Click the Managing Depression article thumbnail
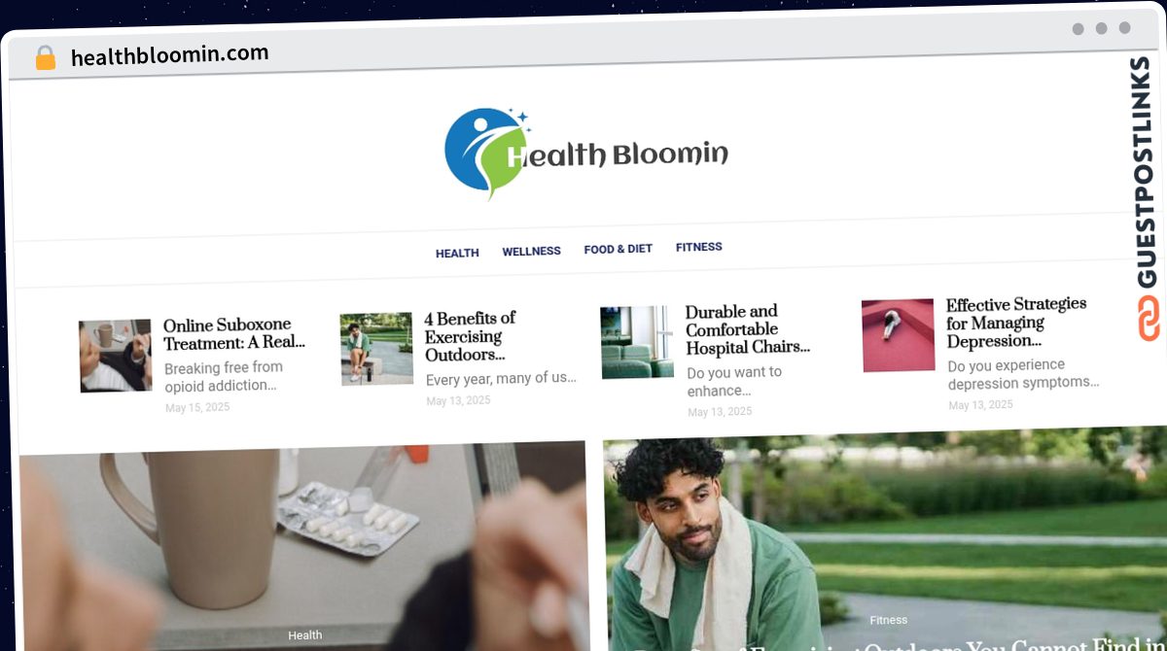Image resolution: width=1167 pixels, height=651 pixels. coord(898,335)
